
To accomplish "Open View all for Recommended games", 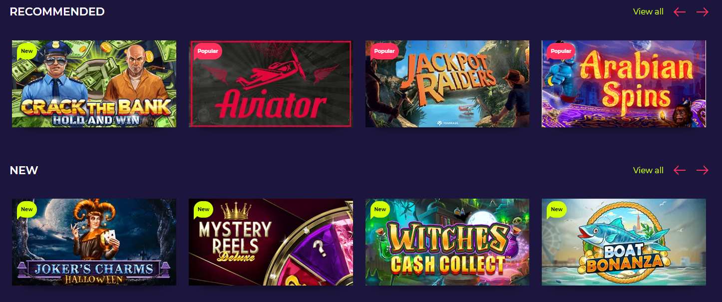I will click(x=648, y=11).
